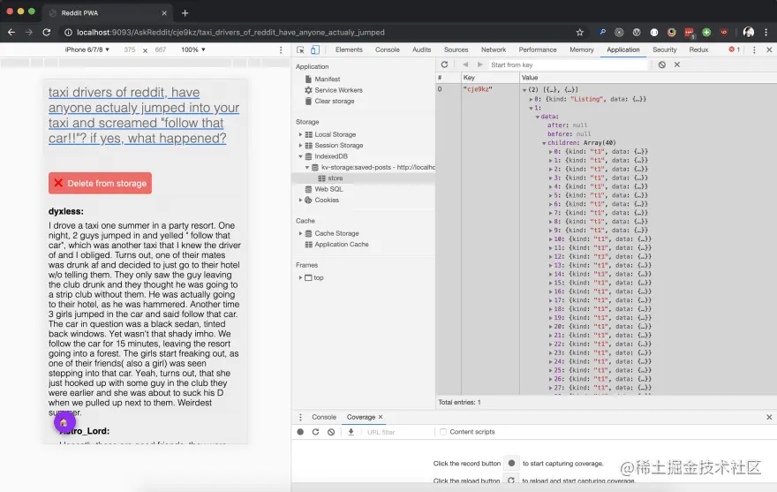Screen dimensions: 777x492
Task: Click the Start from key input field
Action: point(569,65)
